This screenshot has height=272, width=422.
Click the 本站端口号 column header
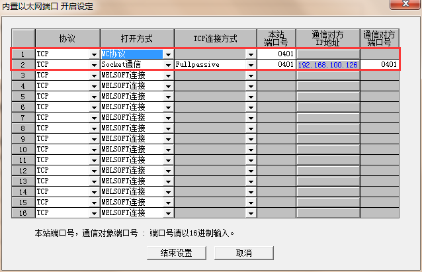point(276,38)
